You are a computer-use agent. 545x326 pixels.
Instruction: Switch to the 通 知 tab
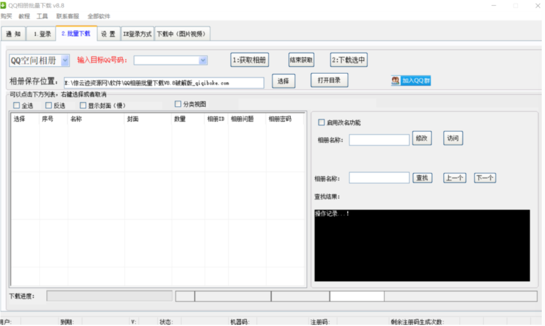pyautogui.click(x=13, y=33)
